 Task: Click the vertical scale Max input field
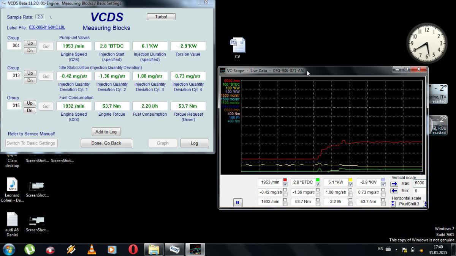point(419,183)
